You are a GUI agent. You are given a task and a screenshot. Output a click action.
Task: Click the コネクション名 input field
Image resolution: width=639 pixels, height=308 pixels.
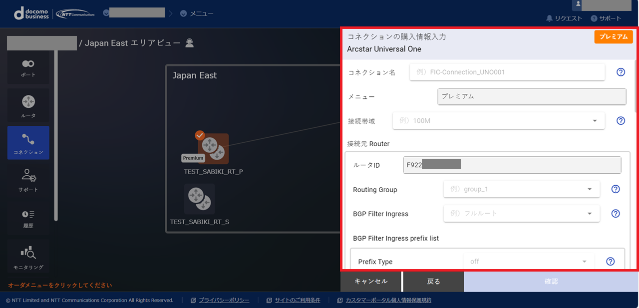[507, 72]
